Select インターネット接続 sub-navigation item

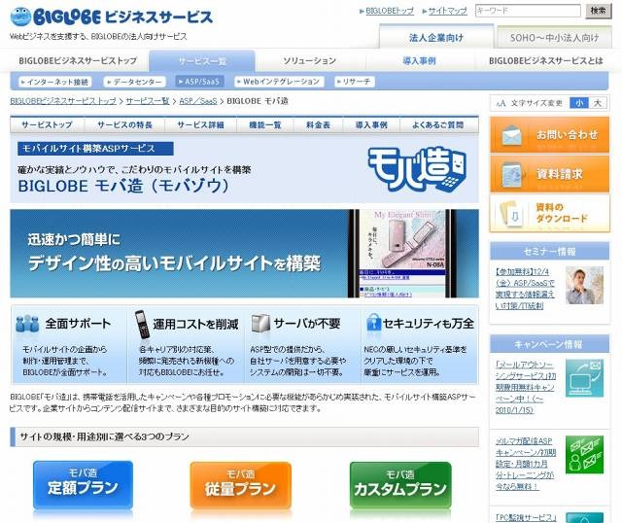pyautogui.click(x=55, y=82)
